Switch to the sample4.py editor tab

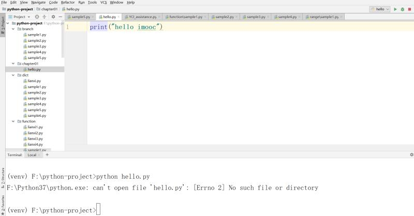pos(286,17)
